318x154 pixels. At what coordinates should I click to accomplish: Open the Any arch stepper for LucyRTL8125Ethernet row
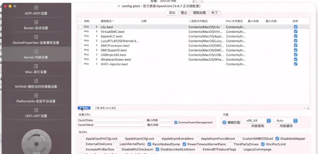click(96, 41)
